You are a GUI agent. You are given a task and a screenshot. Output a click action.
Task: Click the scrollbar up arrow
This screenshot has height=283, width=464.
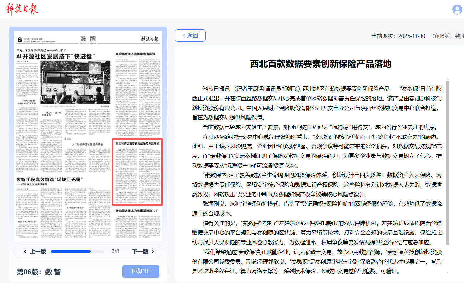pyautogui.click(x=448, y=79)
